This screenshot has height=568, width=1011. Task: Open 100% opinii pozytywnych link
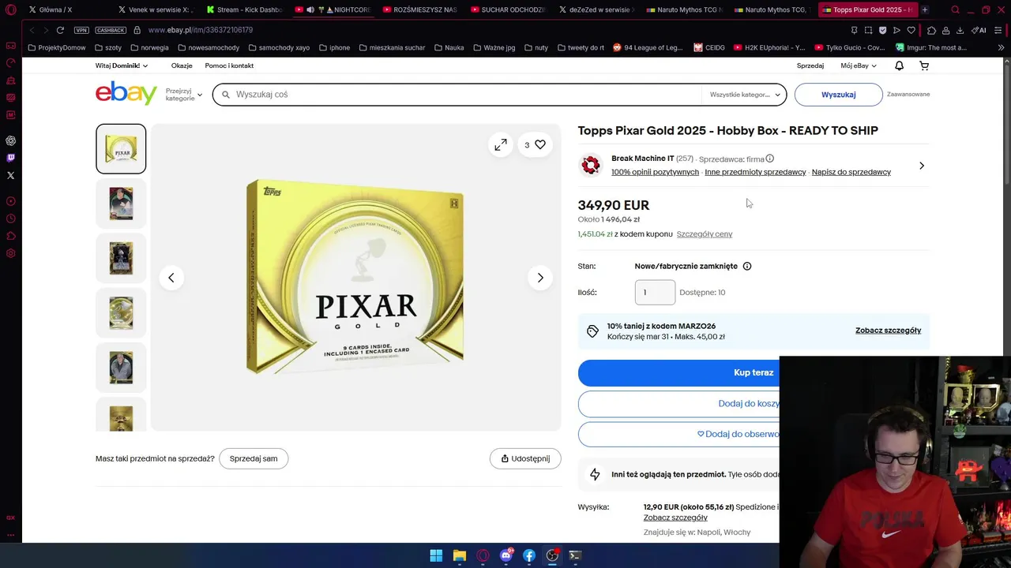point(655,172)
